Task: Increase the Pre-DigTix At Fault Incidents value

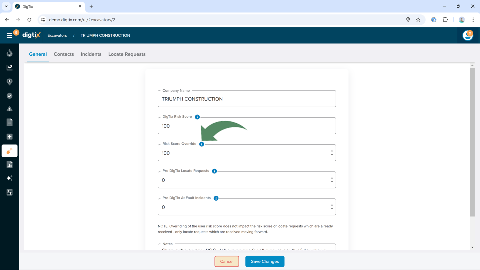Action: 332,205
